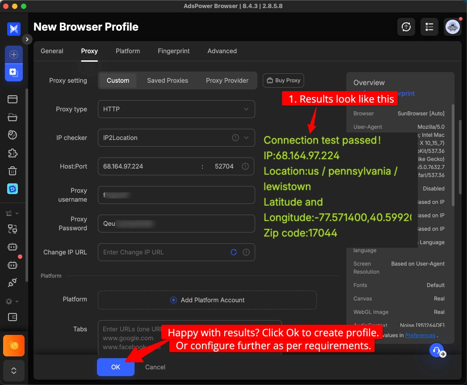The height and width of the screenshot is (385, 467).
Task: Select Custom proxy setting
Action: [118, 80]
